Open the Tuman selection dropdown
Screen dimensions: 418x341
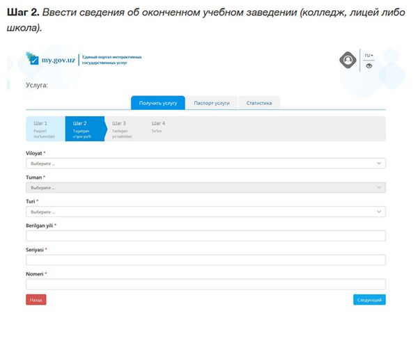[206, 188]
